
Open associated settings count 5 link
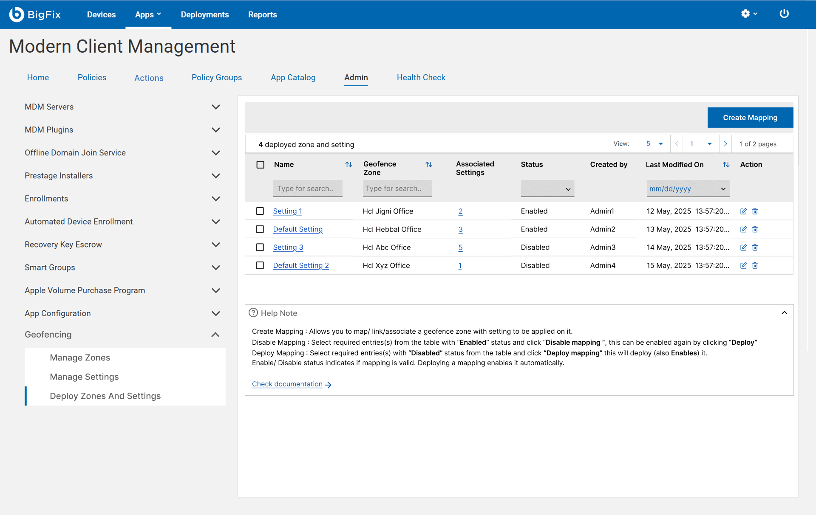[x=460, y=248]
